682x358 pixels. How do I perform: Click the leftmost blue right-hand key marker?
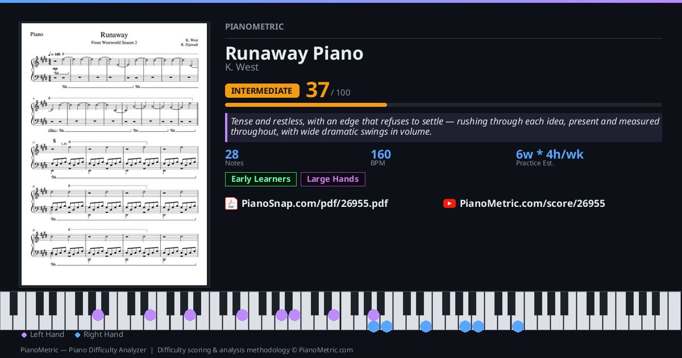[x=373, y=326]
